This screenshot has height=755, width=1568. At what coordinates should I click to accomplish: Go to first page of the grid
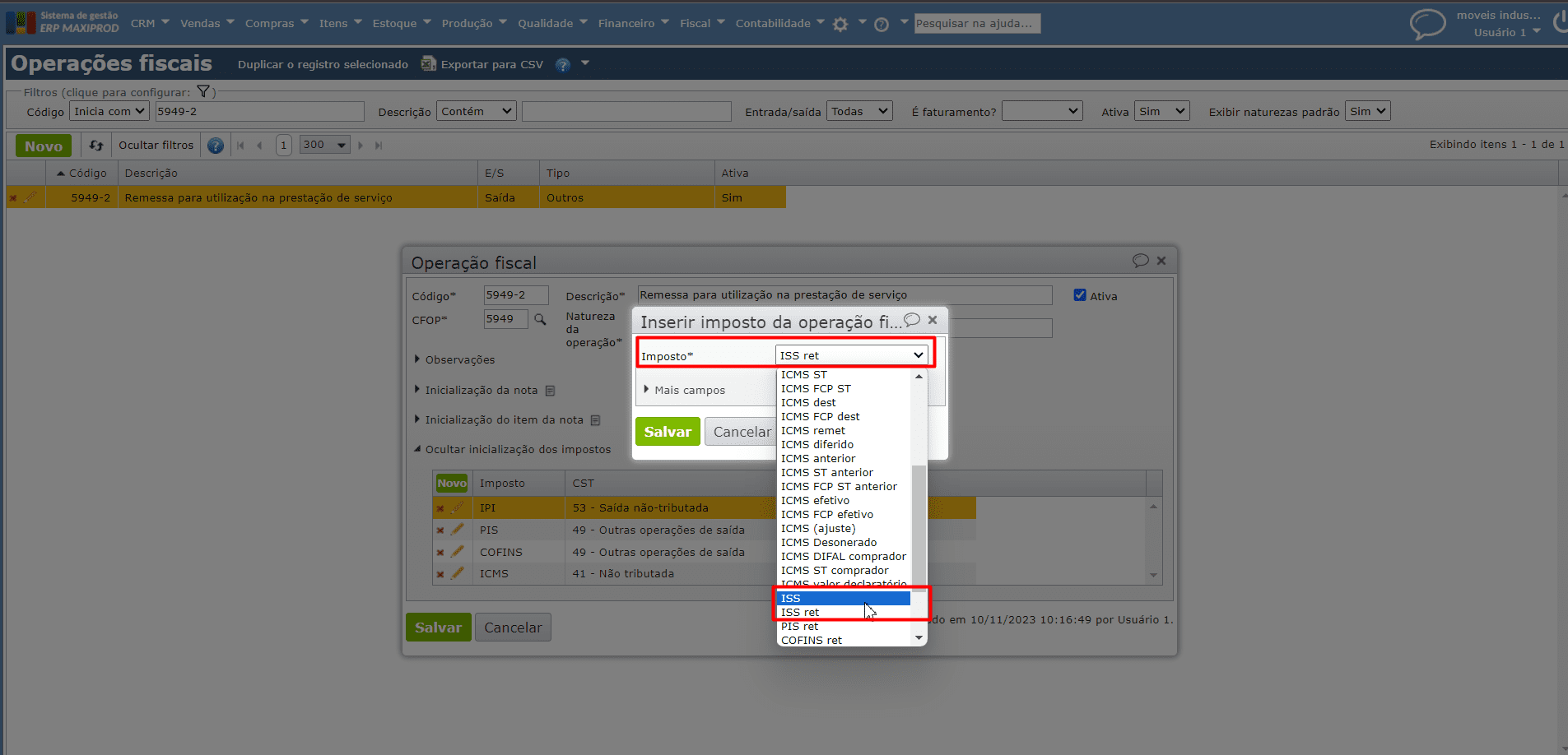click(x=240, y=146)
